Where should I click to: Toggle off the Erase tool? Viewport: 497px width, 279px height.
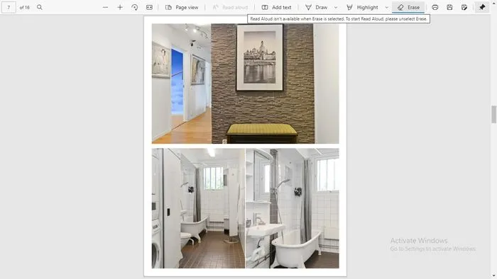tap(408, 7)
